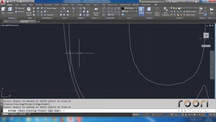Click the Plot print icon in quick access toolbar
216x122 pixels.
(x=21, y=2)
